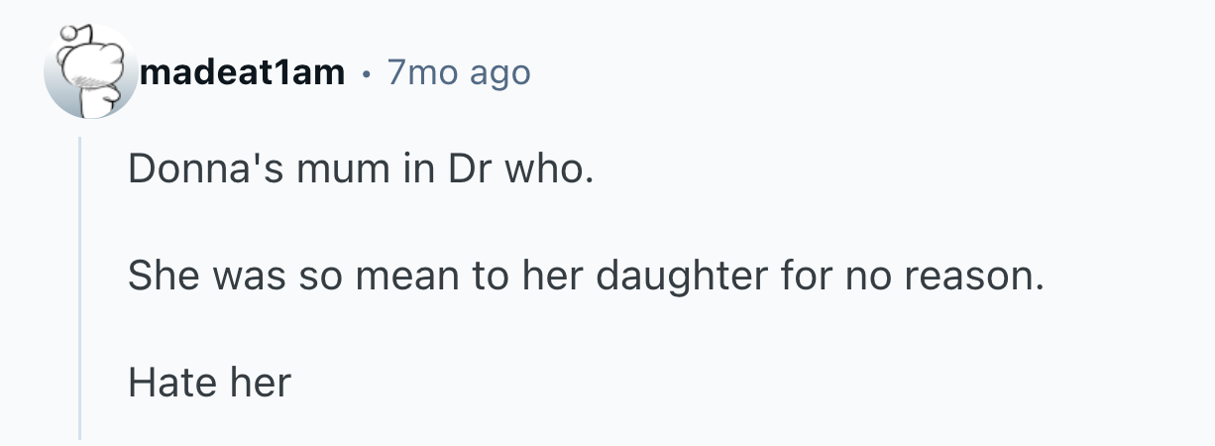
Task: Click the "7mo ago" comment timestamp
Action: pos(459,72)
